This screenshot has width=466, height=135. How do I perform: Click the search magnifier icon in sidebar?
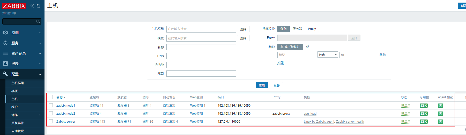tap(38, 21)
